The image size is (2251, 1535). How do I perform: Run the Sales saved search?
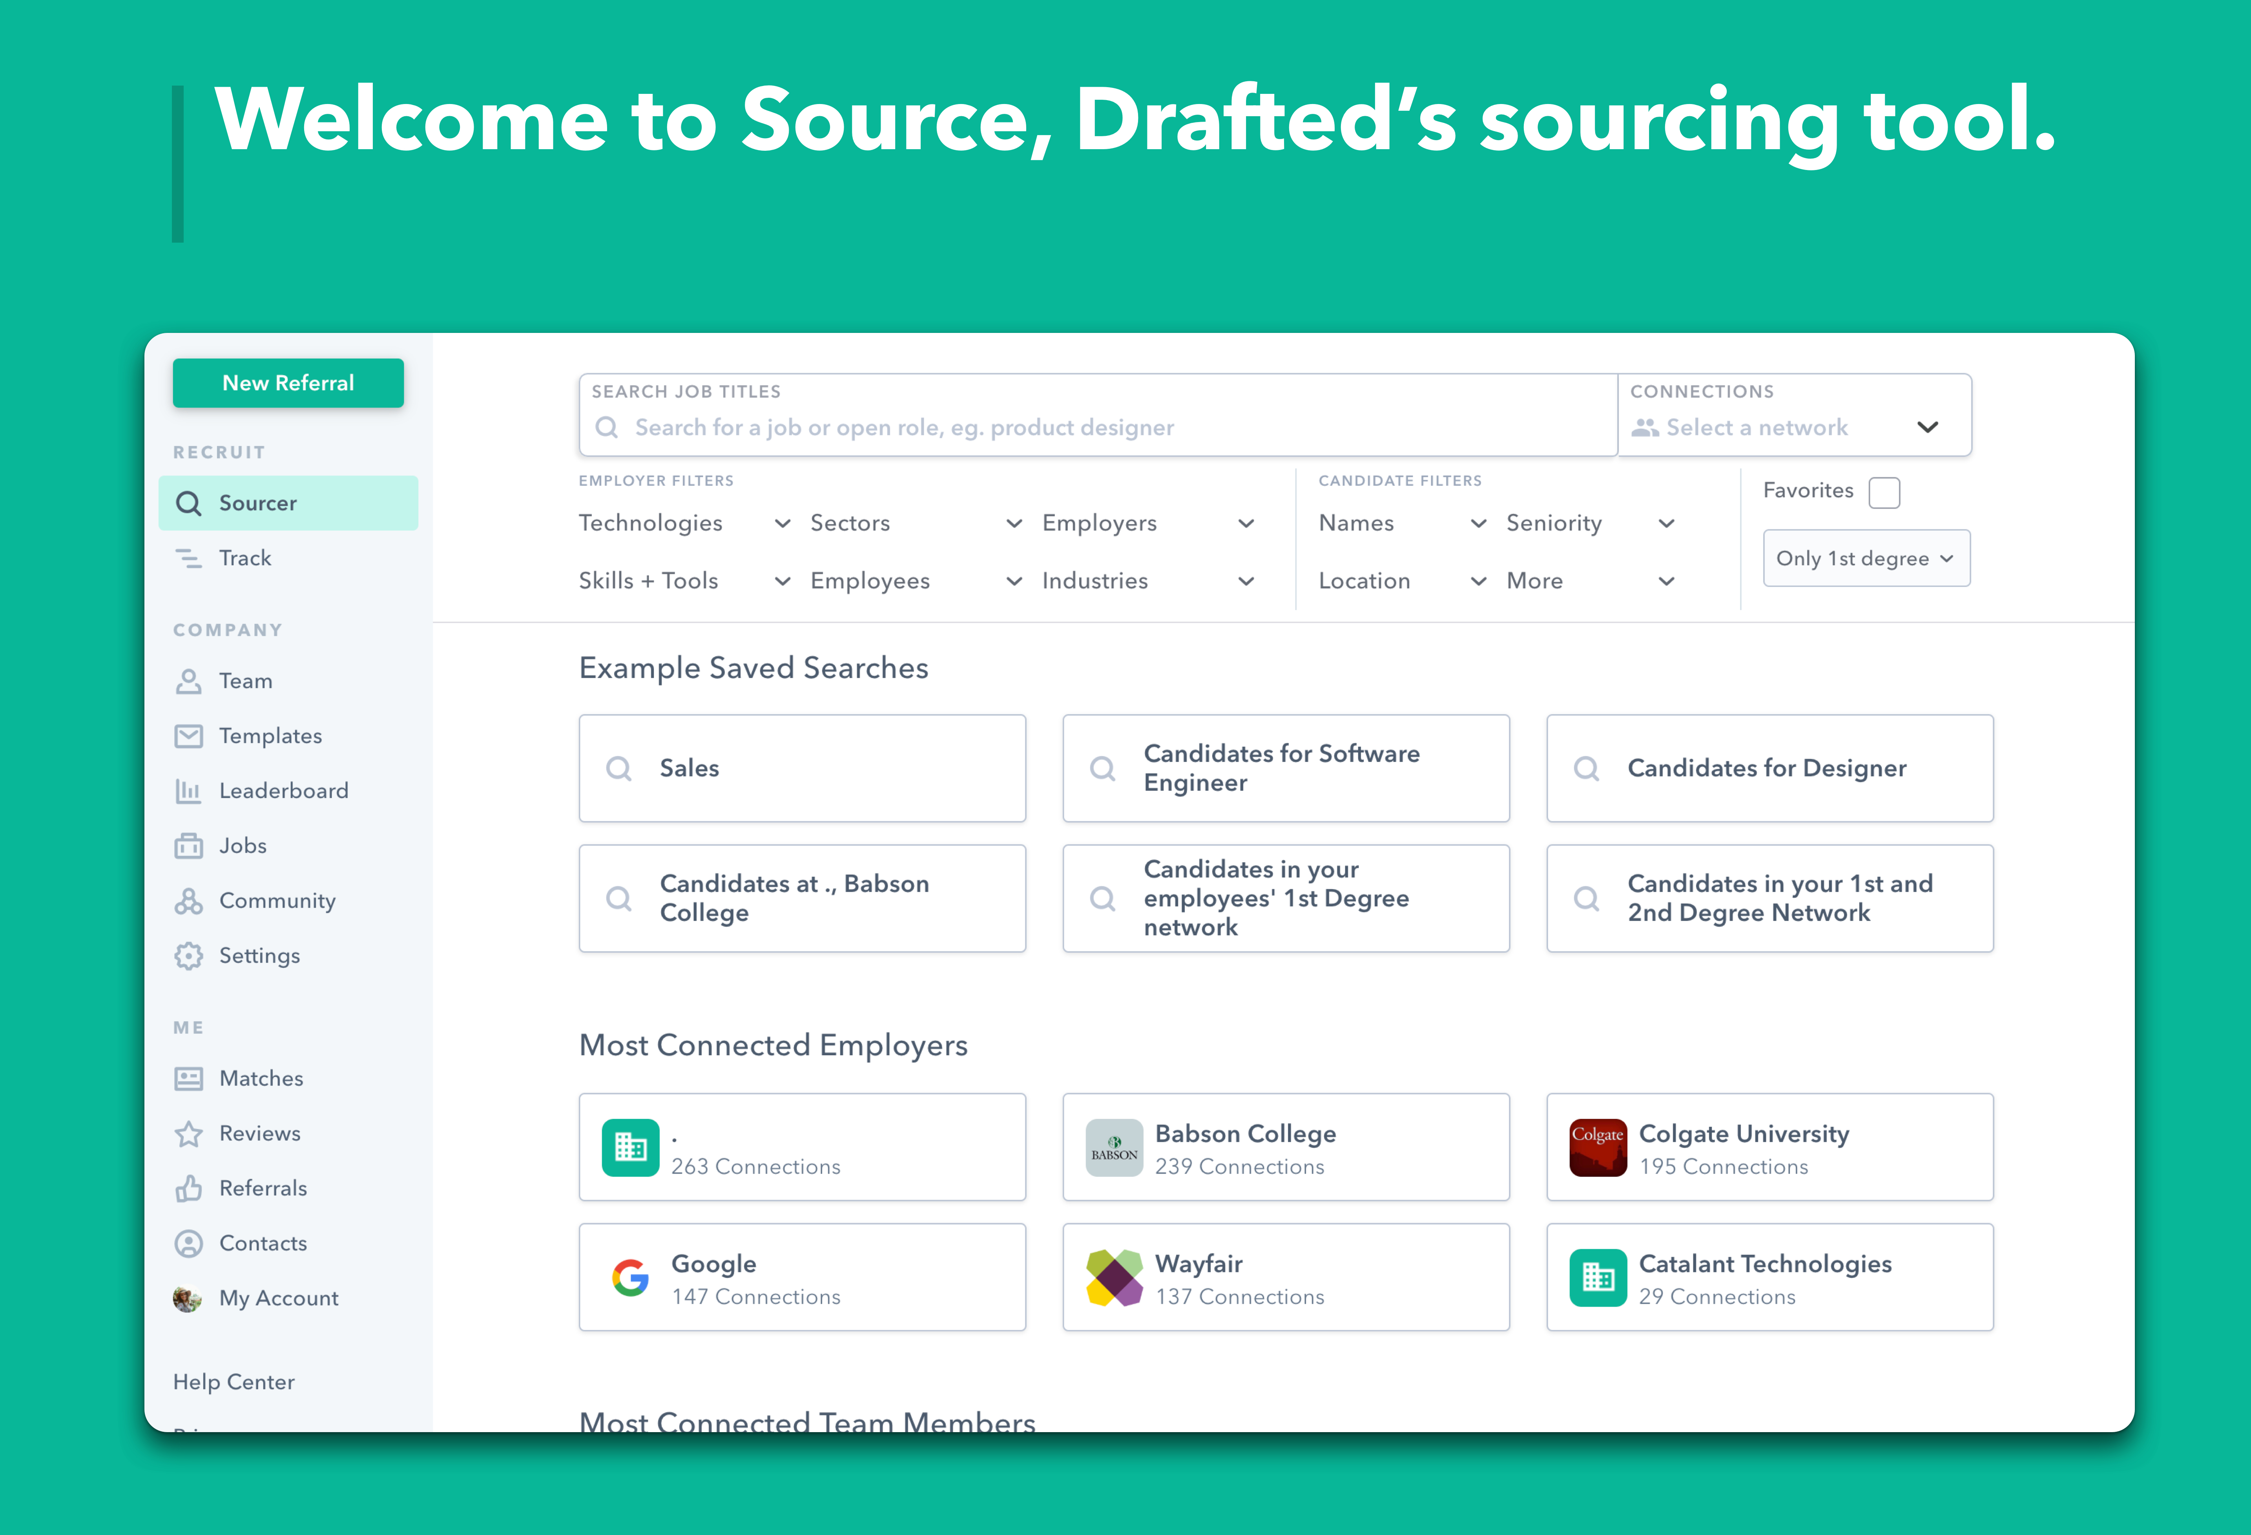coord(803,768)
